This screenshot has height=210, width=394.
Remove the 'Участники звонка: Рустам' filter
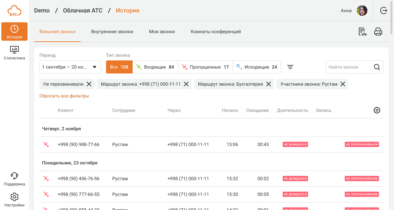pos(343,84)
